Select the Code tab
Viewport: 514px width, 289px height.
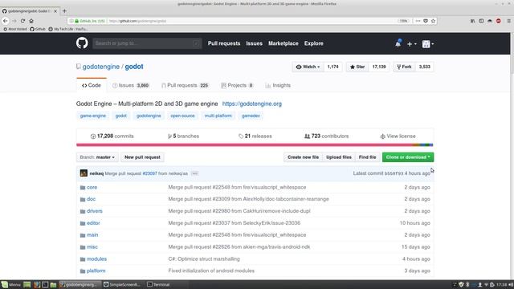pyautogui.click(x=92, y=85)
